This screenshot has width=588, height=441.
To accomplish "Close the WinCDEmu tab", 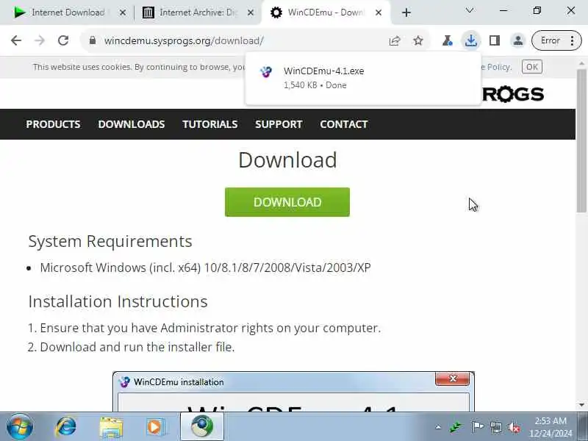I will 379,12.
